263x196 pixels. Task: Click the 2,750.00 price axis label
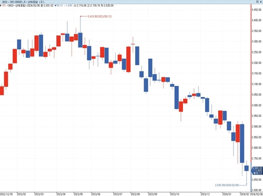[x=257, y=158]
